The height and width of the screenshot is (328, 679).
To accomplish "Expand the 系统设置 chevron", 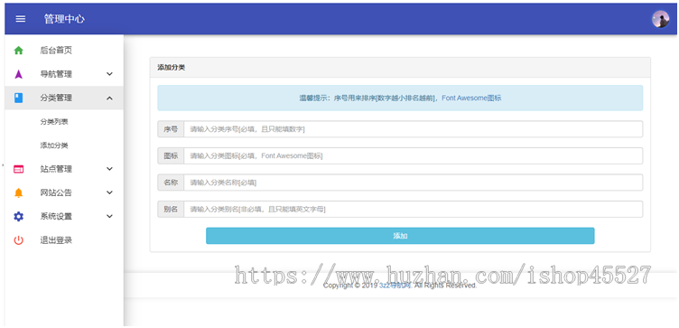I will 109,216.
